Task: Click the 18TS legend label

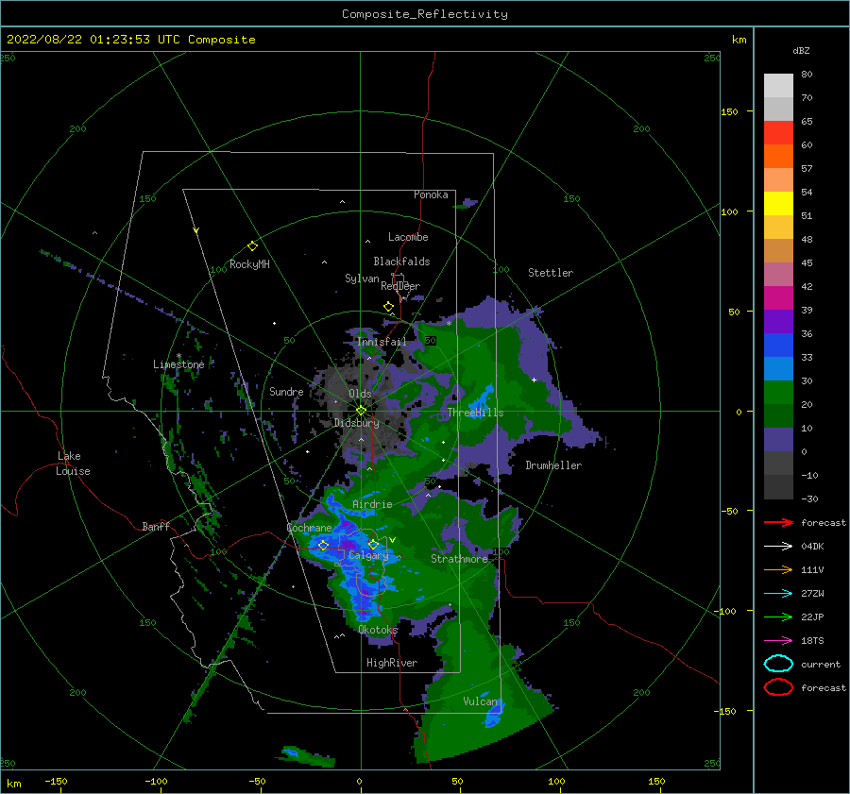Action: pyautogui.click(x=812, y=641)
